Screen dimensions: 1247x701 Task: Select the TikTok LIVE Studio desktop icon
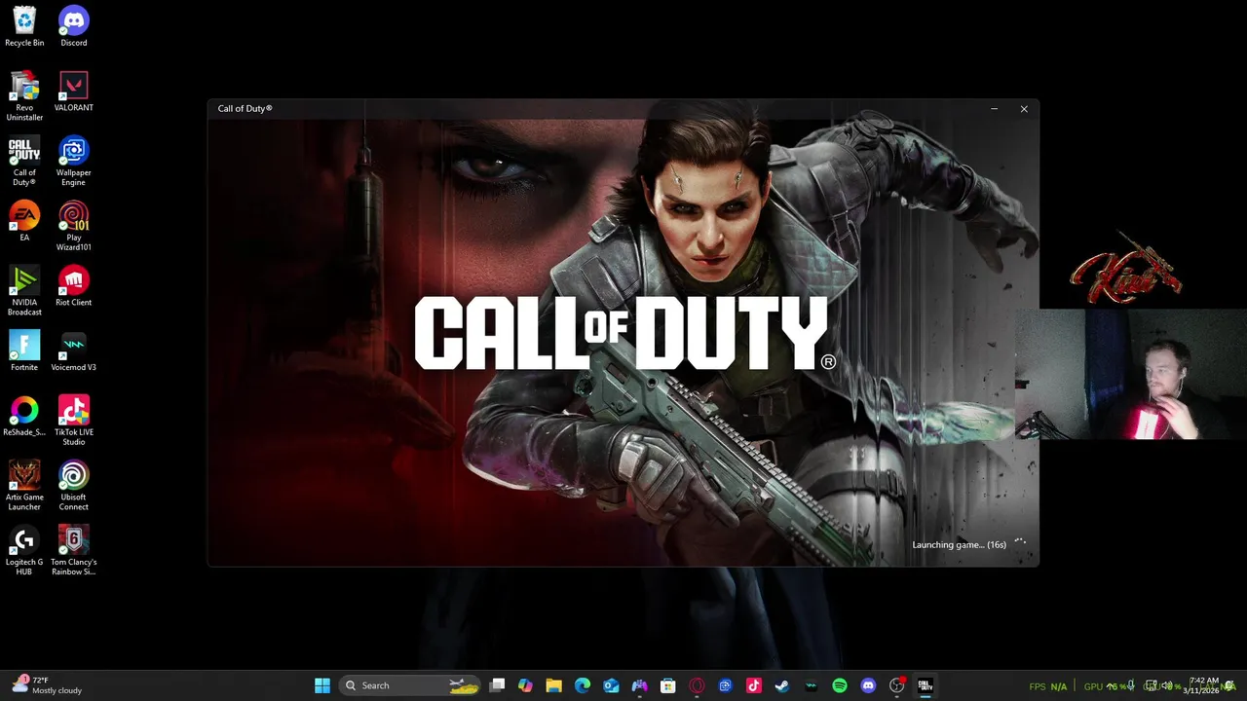pos(74,421)
